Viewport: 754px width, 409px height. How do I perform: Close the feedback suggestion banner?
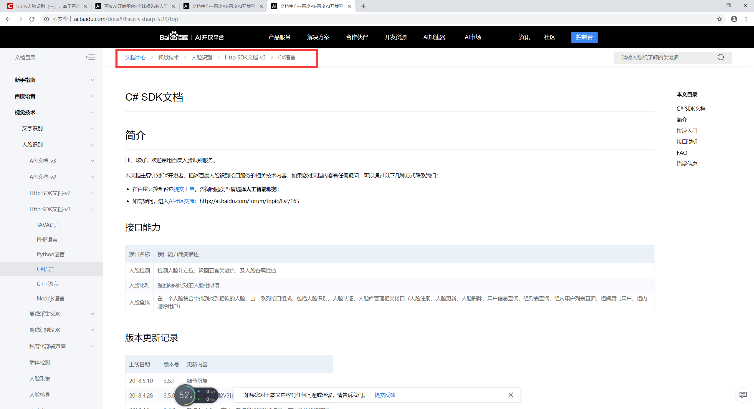tap(511, 395)
